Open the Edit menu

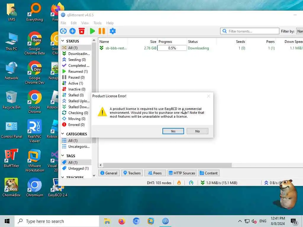coord(74,23)
